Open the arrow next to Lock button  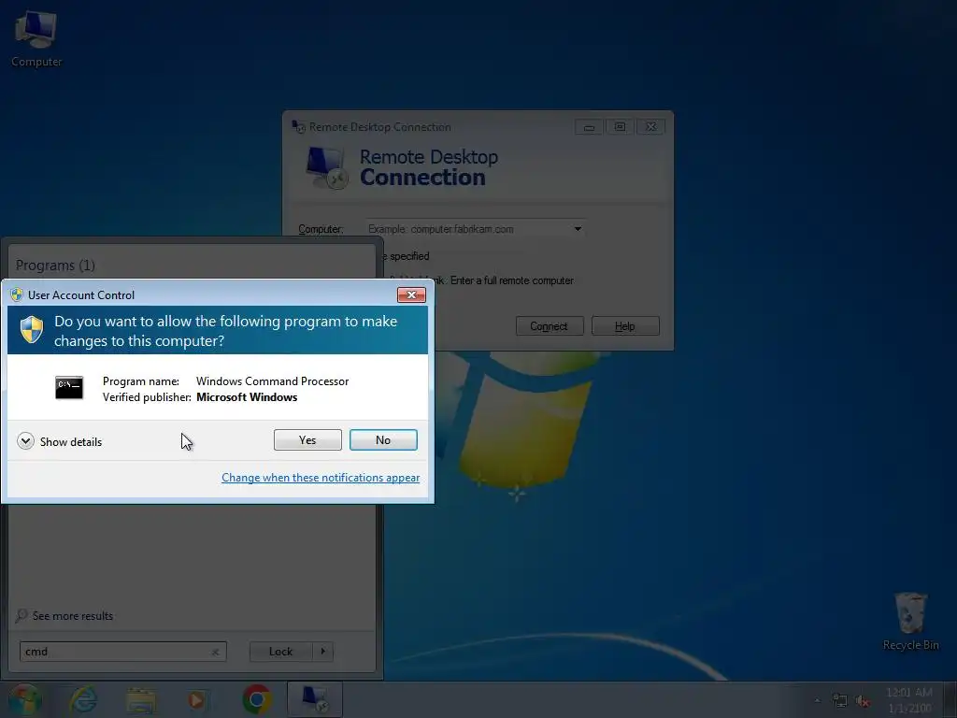coord(322,652)
